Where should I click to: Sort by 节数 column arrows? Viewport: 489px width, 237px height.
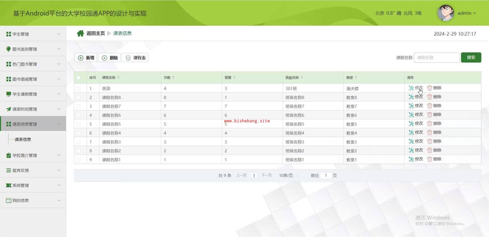coord(173,77)
